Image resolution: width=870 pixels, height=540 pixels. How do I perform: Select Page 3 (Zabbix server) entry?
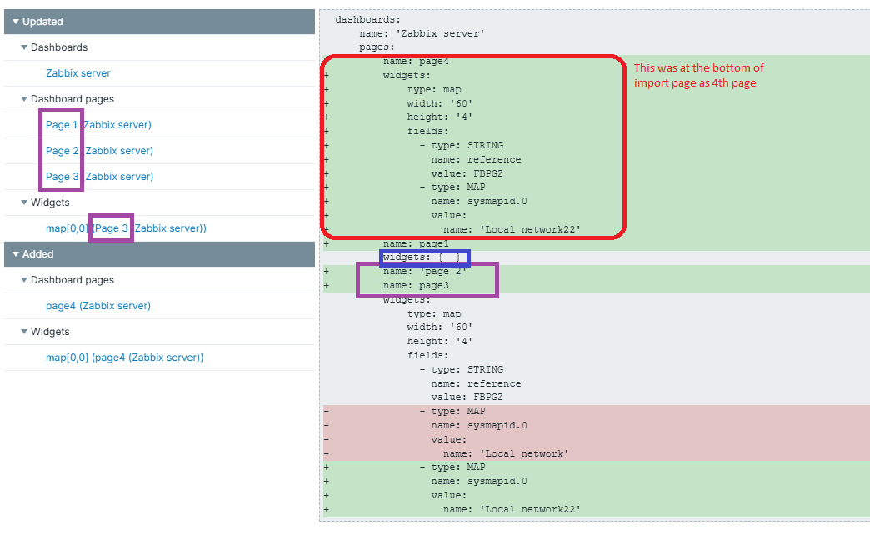[x=99, y=177]
